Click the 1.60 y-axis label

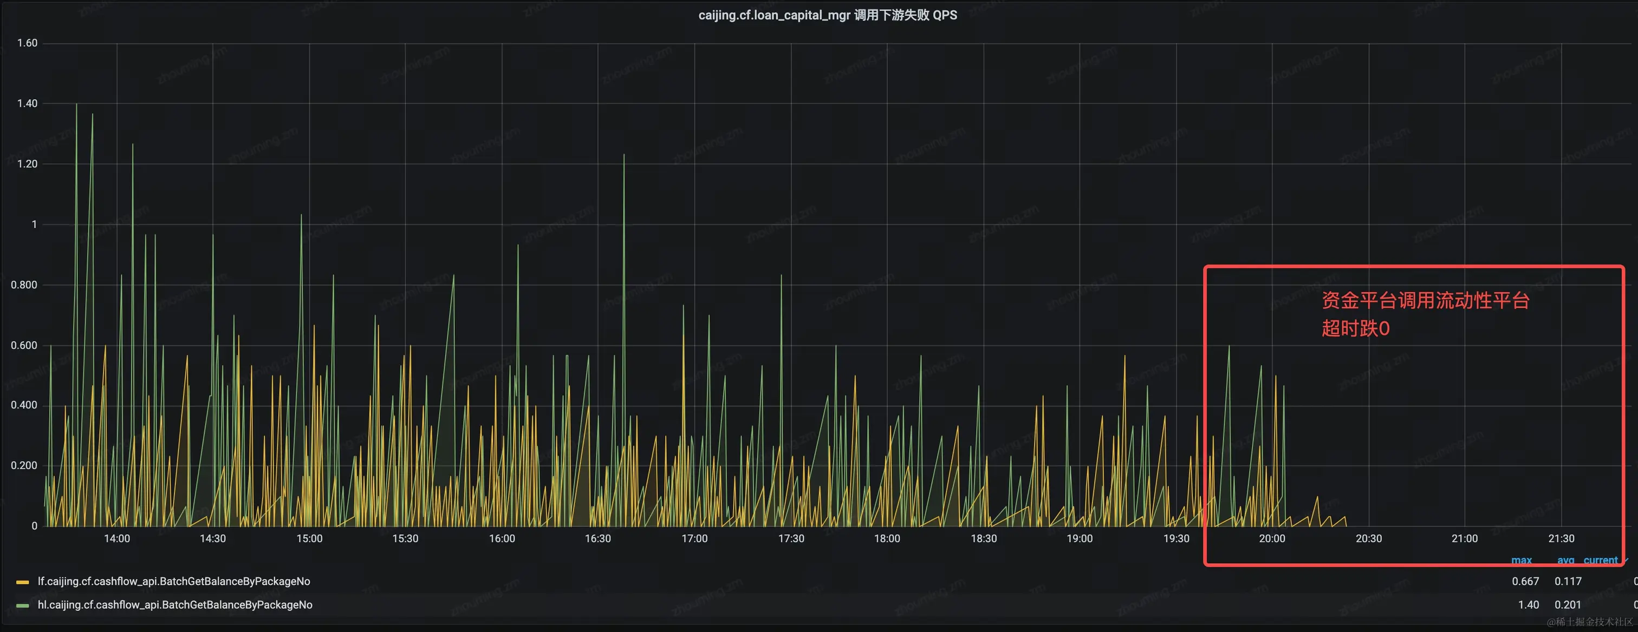pos(27,43)
